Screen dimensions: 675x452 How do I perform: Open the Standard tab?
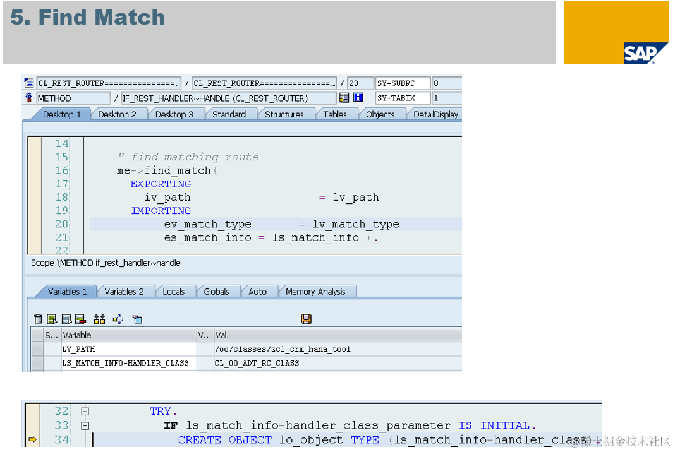tap(229, 114)
